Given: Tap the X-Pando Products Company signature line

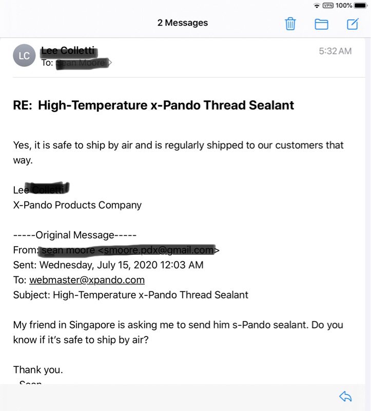Looking at the screenshot, I should 77,205.
